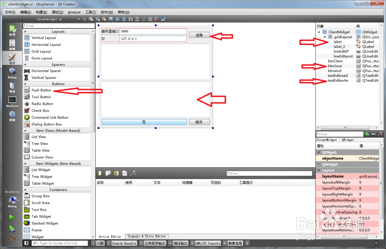Image resolution: width=386 pixels, height=249 pixels.
Task: Open property editor wrench options
Action: point(380,134)
